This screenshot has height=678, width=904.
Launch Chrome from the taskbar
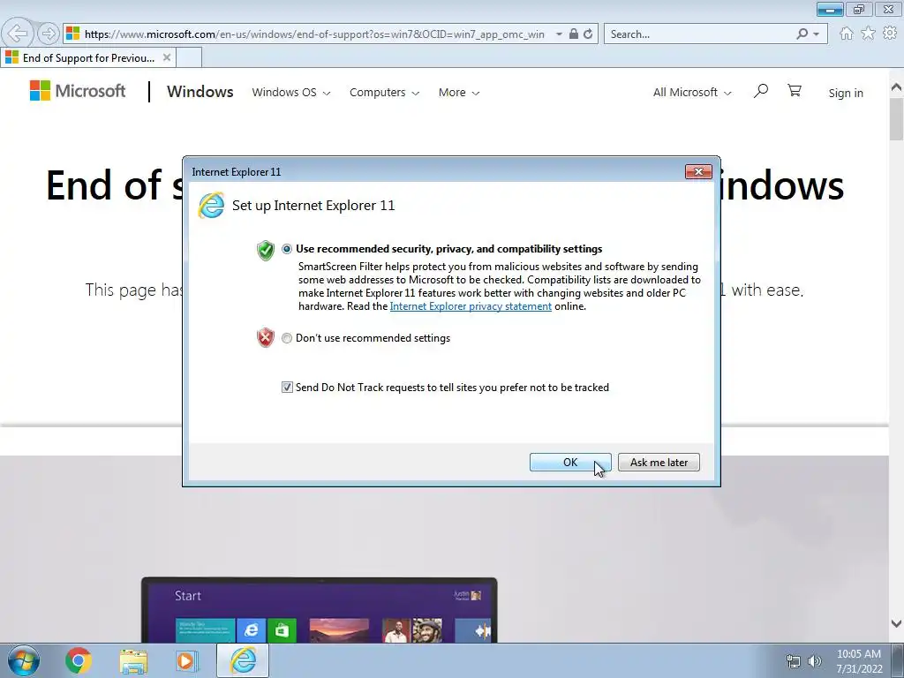79,660
